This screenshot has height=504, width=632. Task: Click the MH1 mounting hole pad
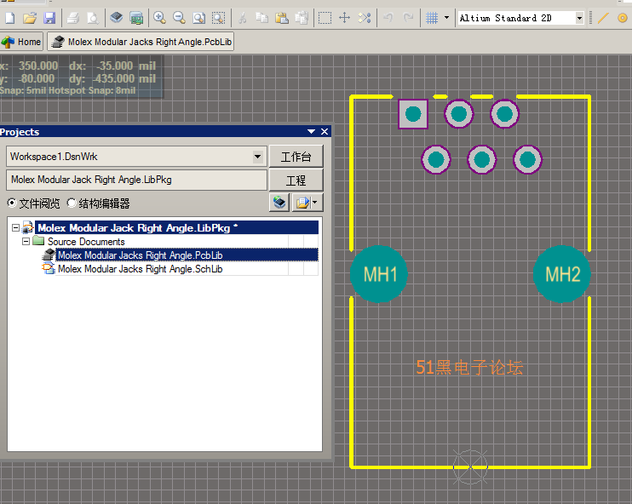point(379,274)
